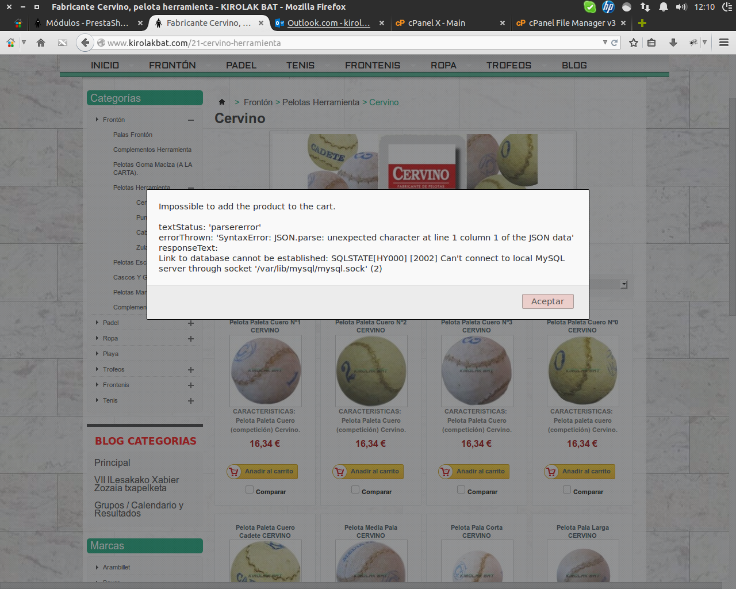Expand the Frontenis category
Viewport: 736px width, 589px height.
(191, 385)
